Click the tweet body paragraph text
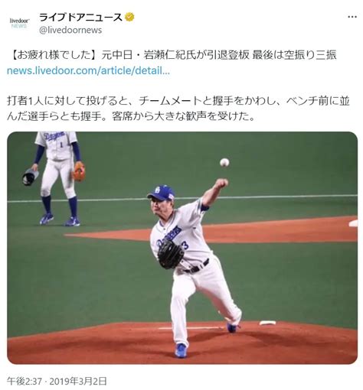 (x=178, y=109)
